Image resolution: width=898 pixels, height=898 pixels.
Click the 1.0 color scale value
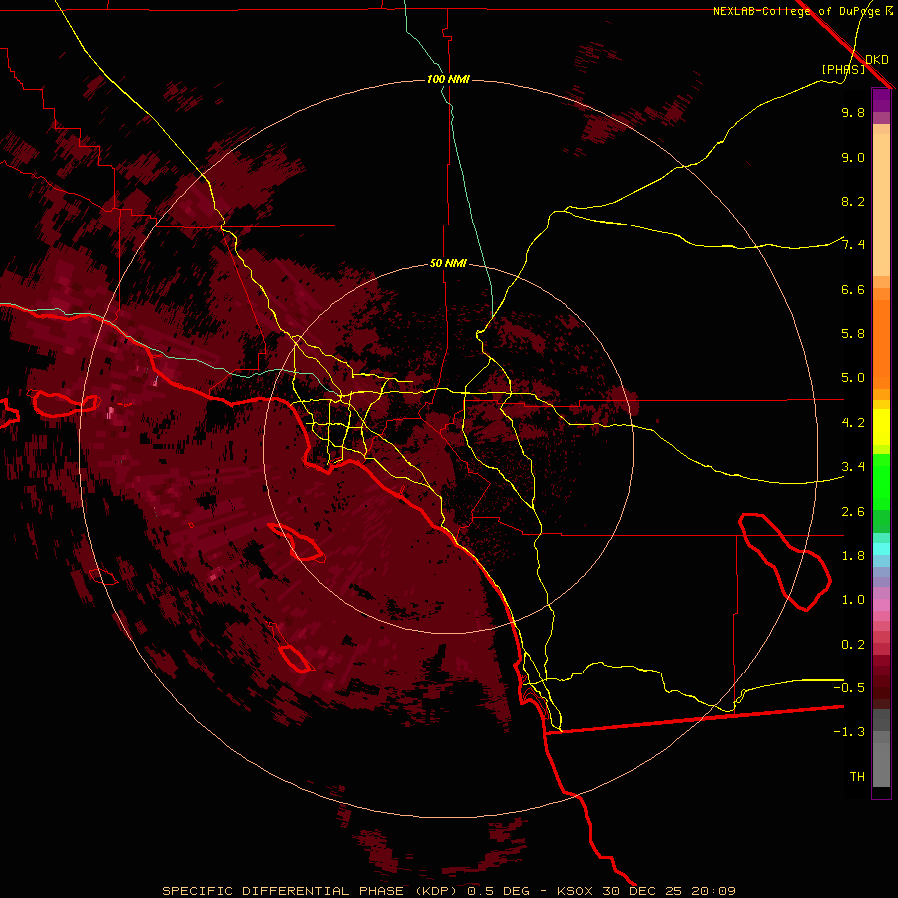pyautogui.click(x=853, y=600)
